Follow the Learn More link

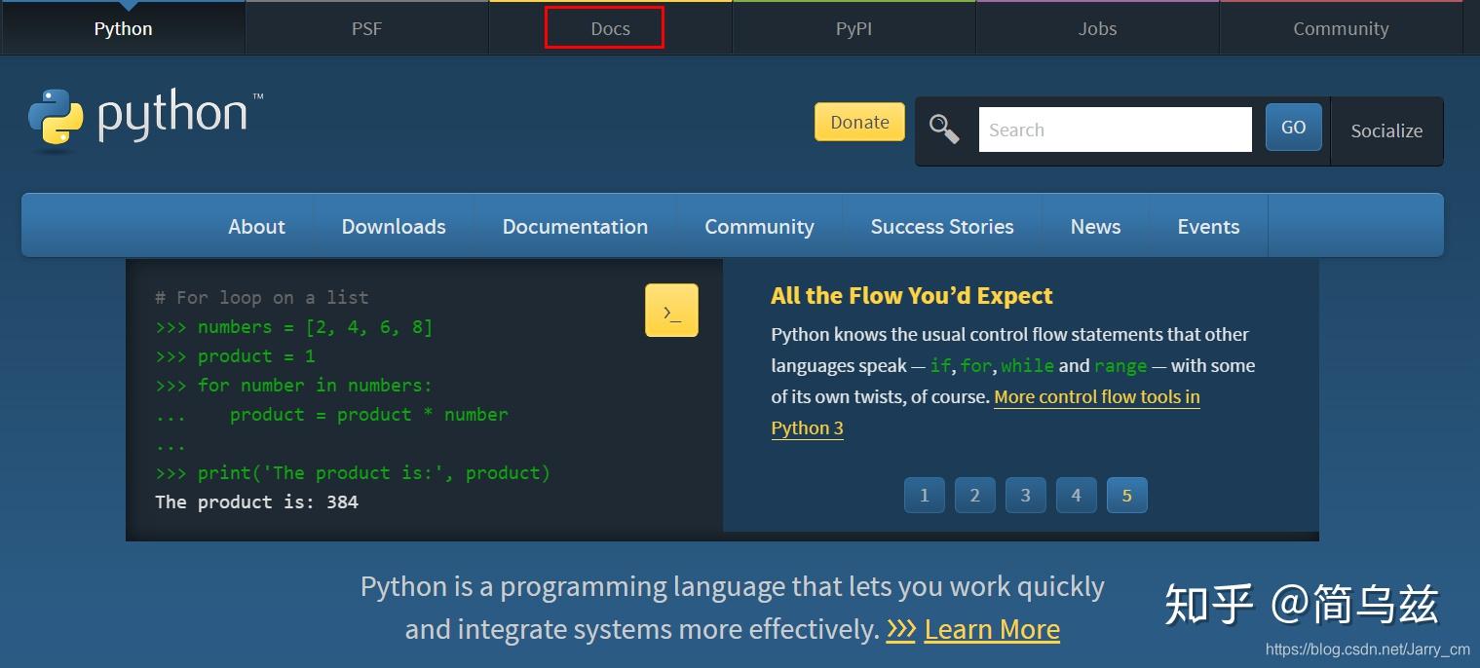pyautogui.click(x=992, y=629)
